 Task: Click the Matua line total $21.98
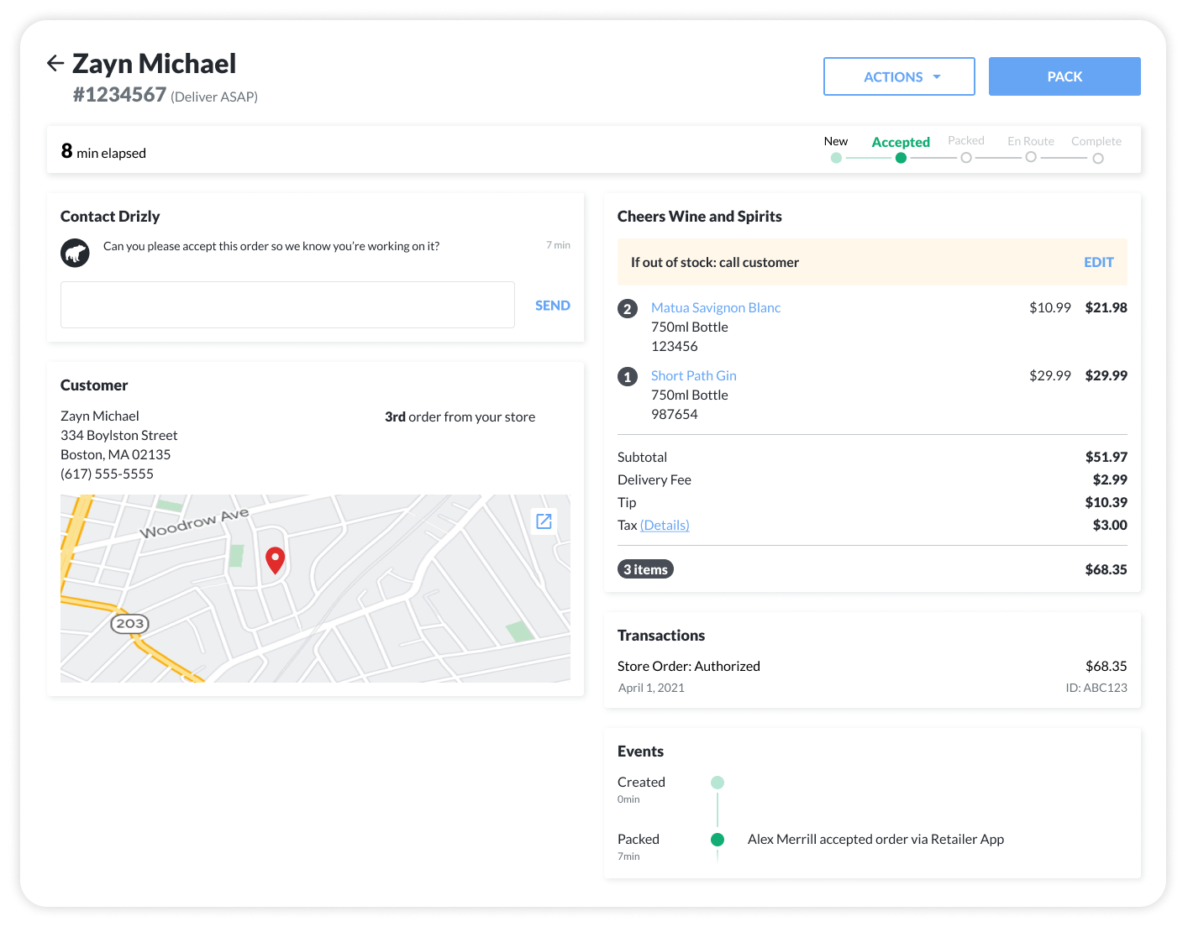[x=1107, y=307]
